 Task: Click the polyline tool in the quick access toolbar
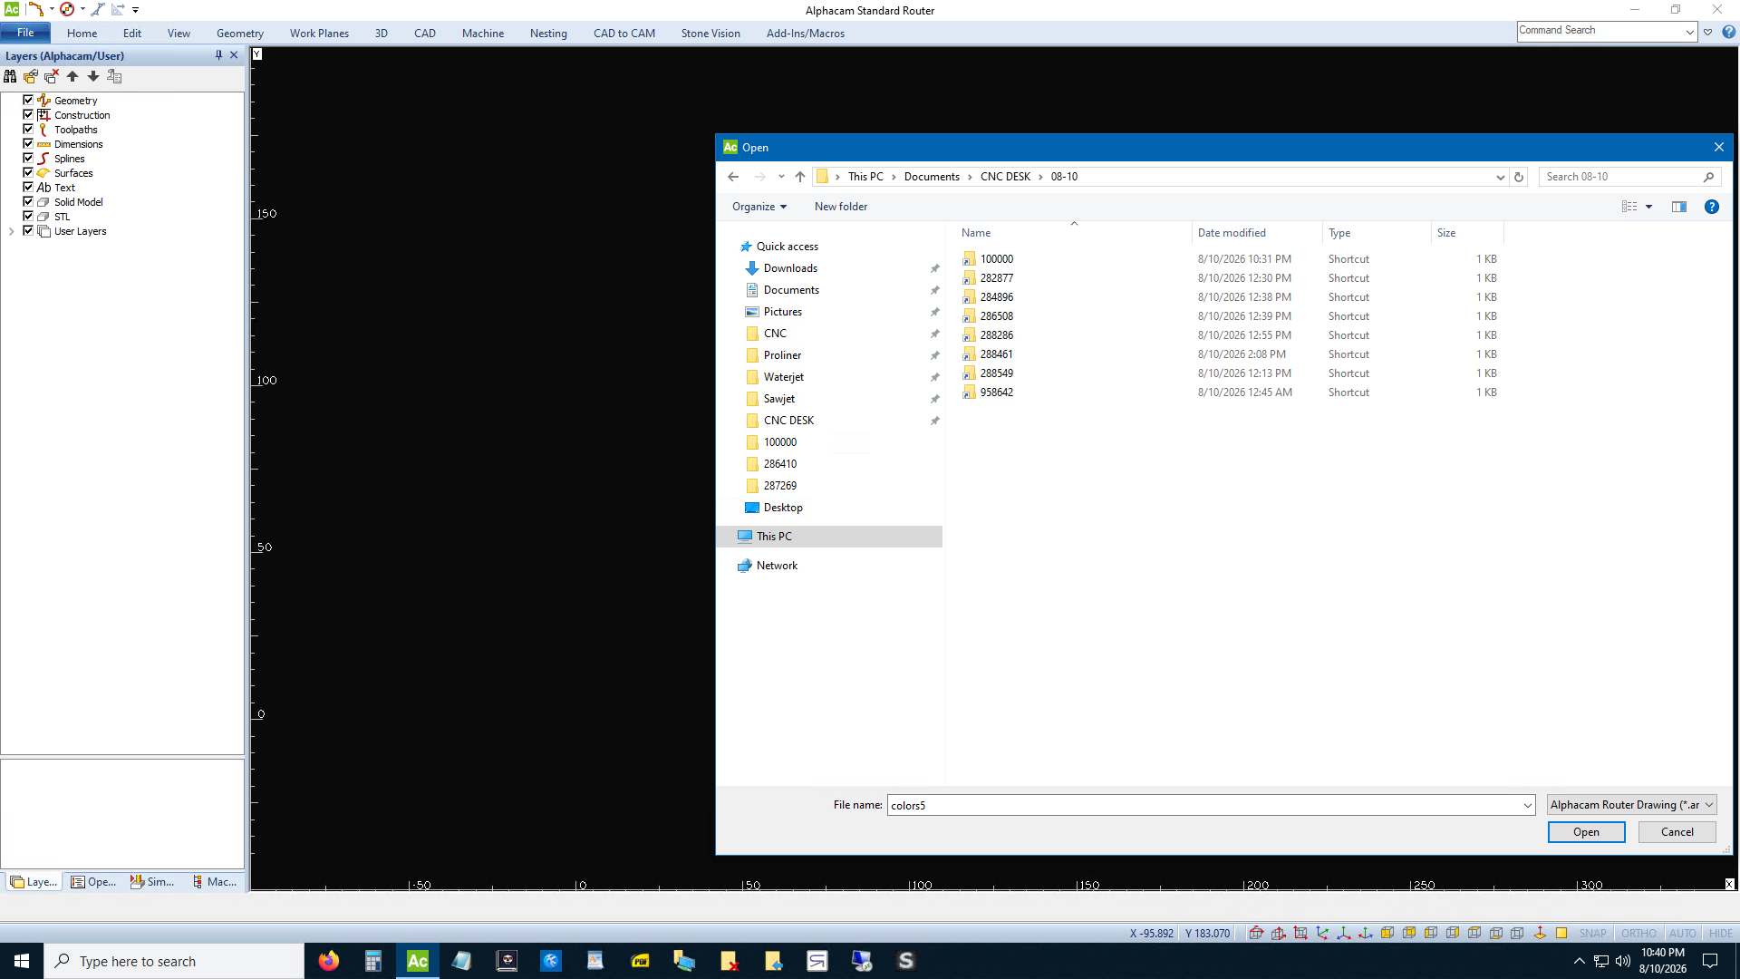pos(35,9)
